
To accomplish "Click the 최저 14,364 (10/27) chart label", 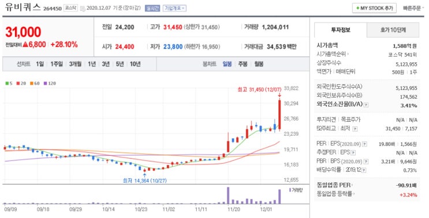I will coord(145,181).
